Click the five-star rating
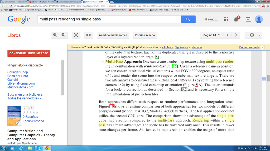The height and width of the screenshot is (151, 270). pos(31,112)
